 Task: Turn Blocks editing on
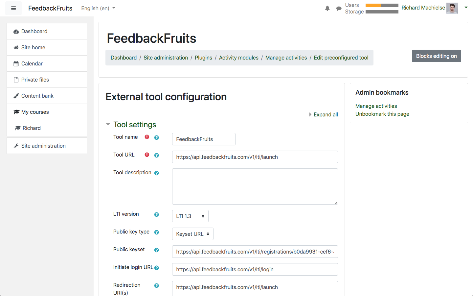(x=437, y=56)
